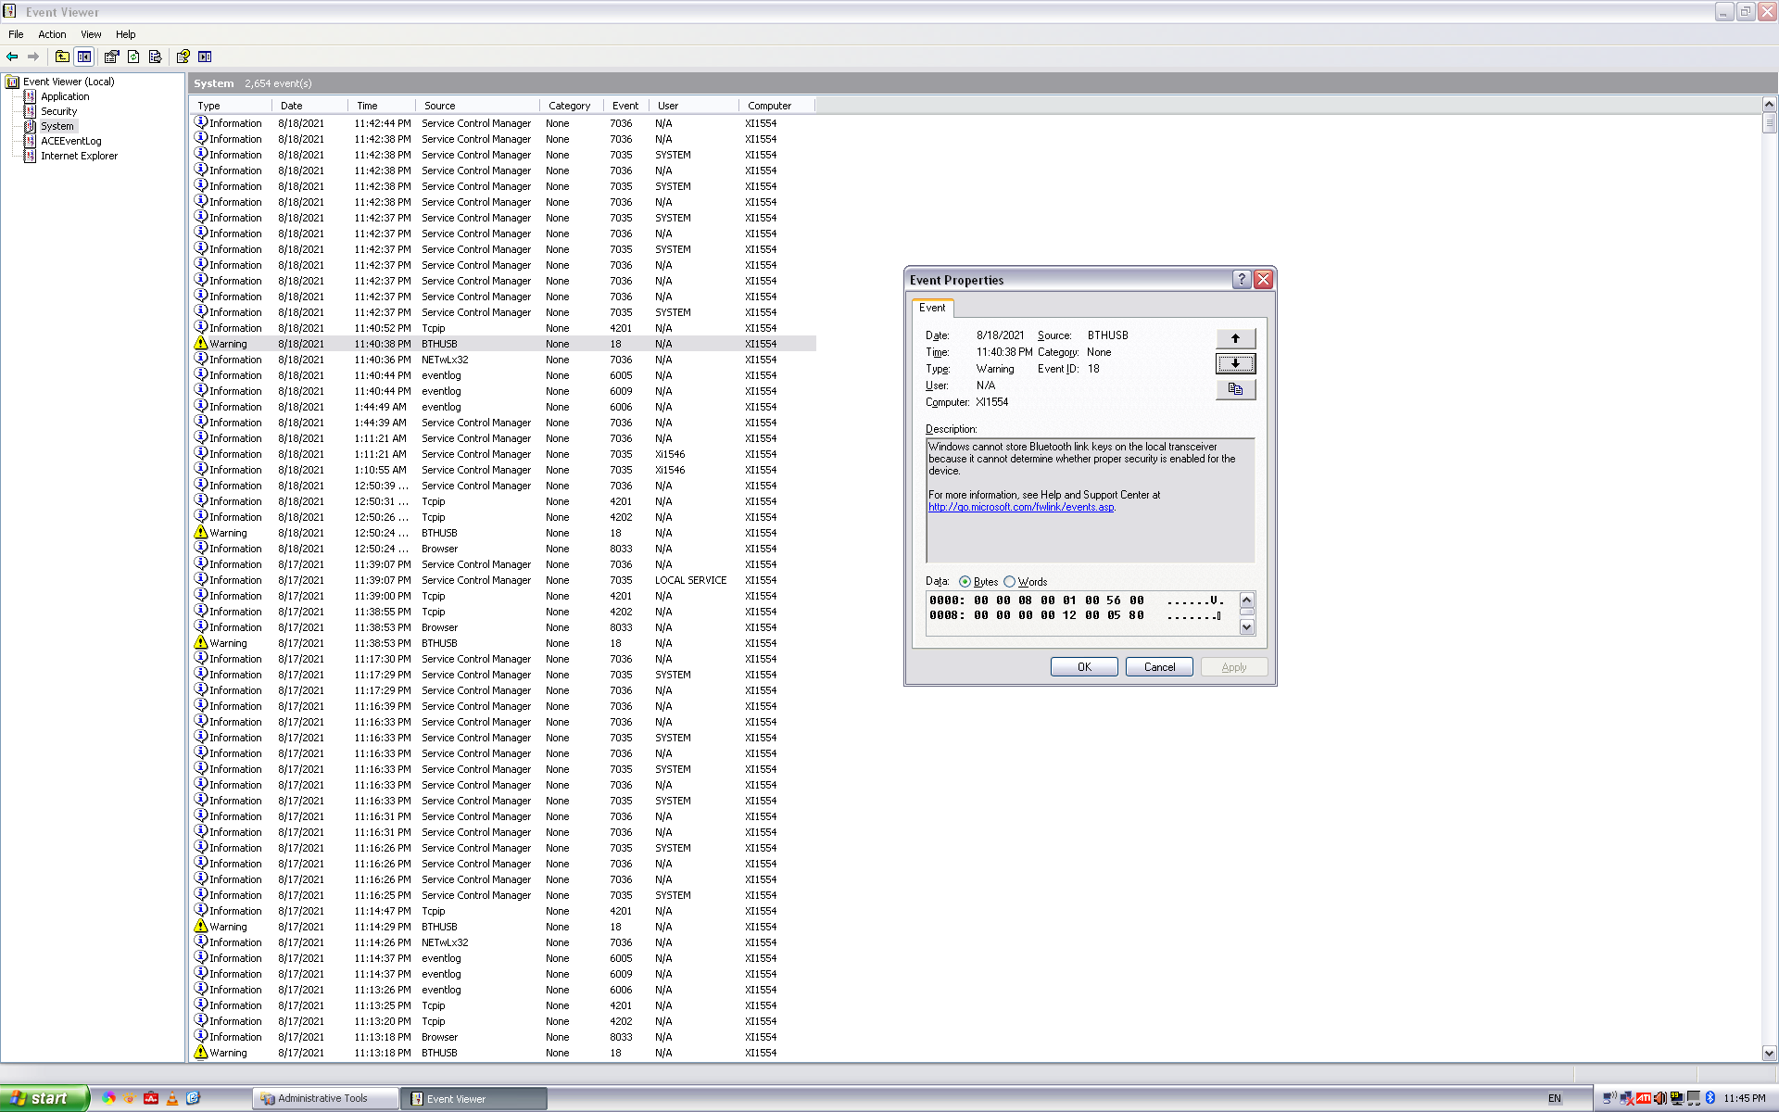Open the Properties toolbar icon
Image resolution: width=1779 pixels, height=1112 pixels.
(x=111, y=57)
